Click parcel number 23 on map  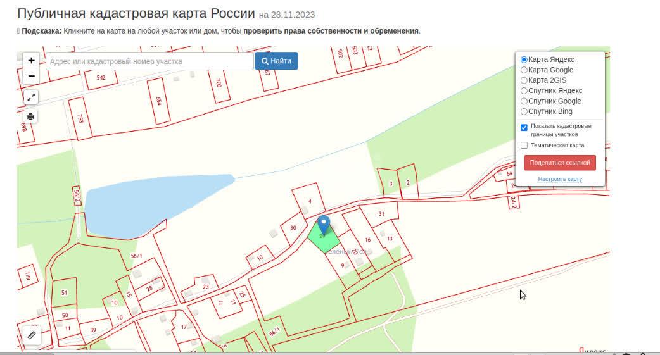click(x=205, y=287)
